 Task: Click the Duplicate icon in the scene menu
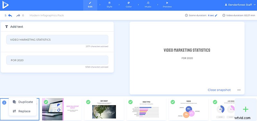click(14, 102)
